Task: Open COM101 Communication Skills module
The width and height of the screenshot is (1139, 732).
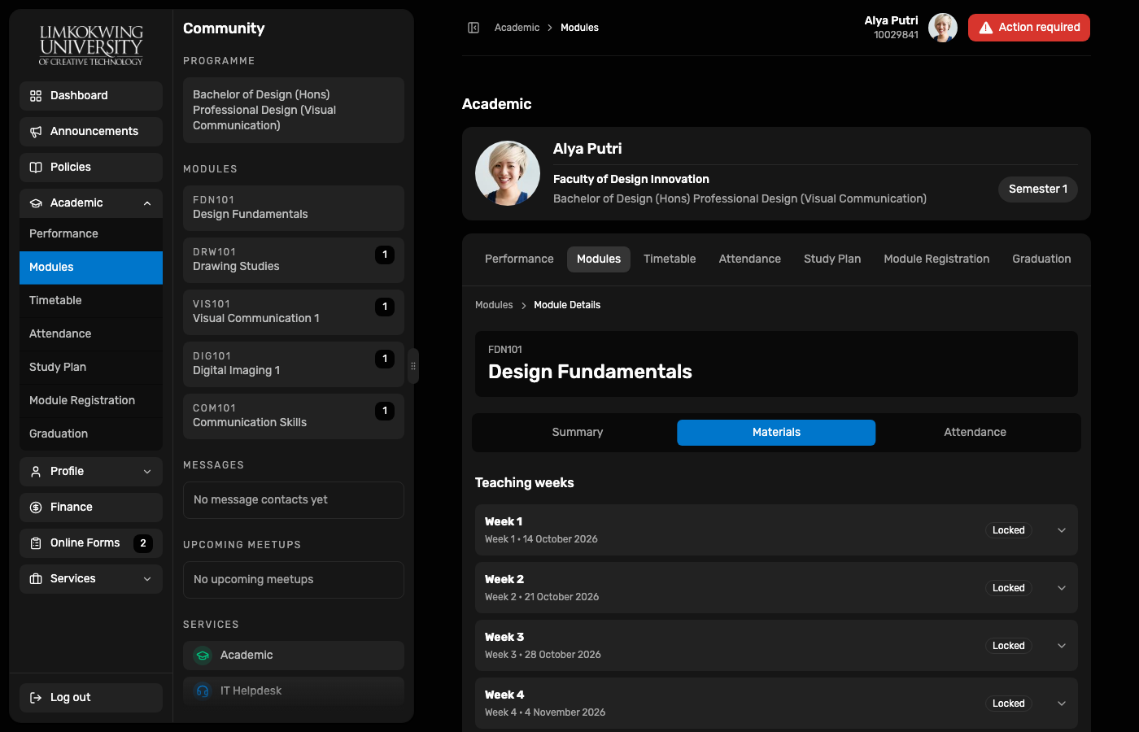Action: (294, 416)
